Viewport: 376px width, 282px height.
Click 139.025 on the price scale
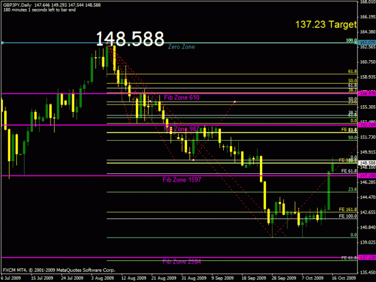(x=368, y=242)
